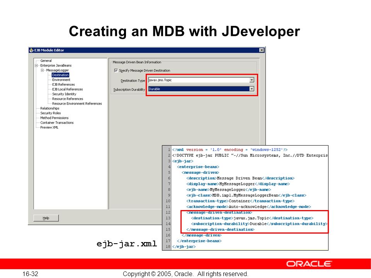Open the Destination Type dropdown arrow
The width and height of the screenshot is (371, 278).
252,80
